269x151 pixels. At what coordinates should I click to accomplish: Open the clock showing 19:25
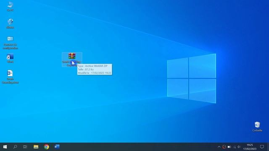click(250, 147)
